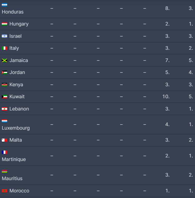Click the Kuwait flag icon
The image size is (195, 198).
[4, 97]
